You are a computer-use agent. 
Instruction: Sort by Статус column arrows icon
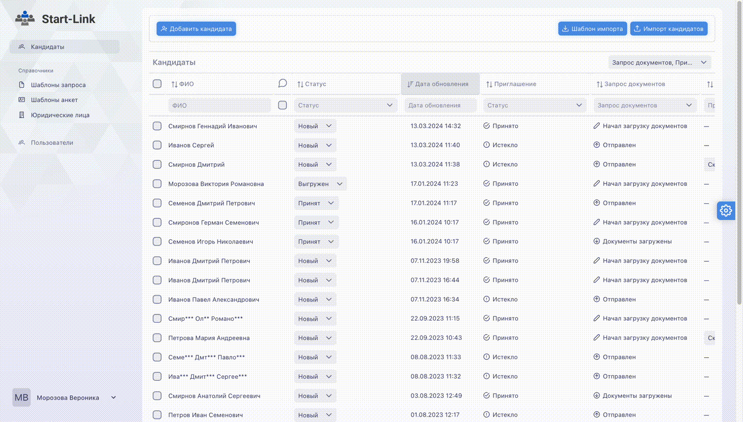300,84
